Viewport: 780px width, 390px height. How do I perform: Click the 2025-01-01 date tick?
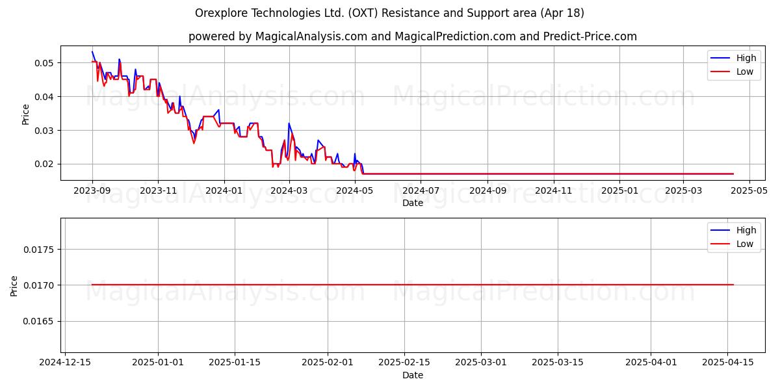[x=158, y=363]
